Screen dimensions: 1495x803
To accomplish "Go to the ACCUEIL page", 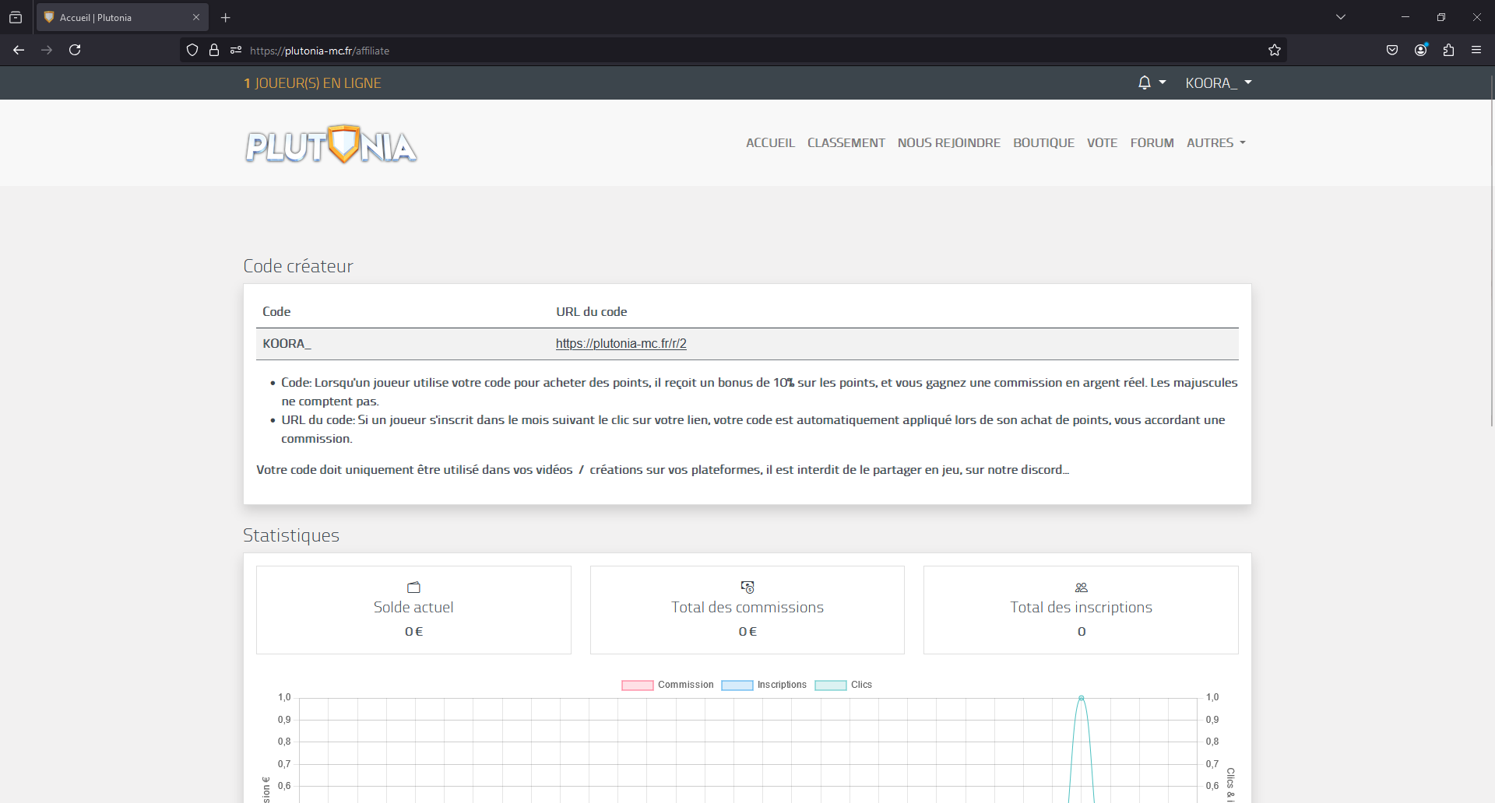I will [770, 142].
